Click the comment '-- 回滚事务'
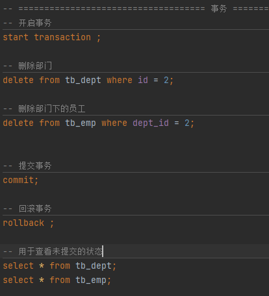269x296 pixels. (27, 208)
